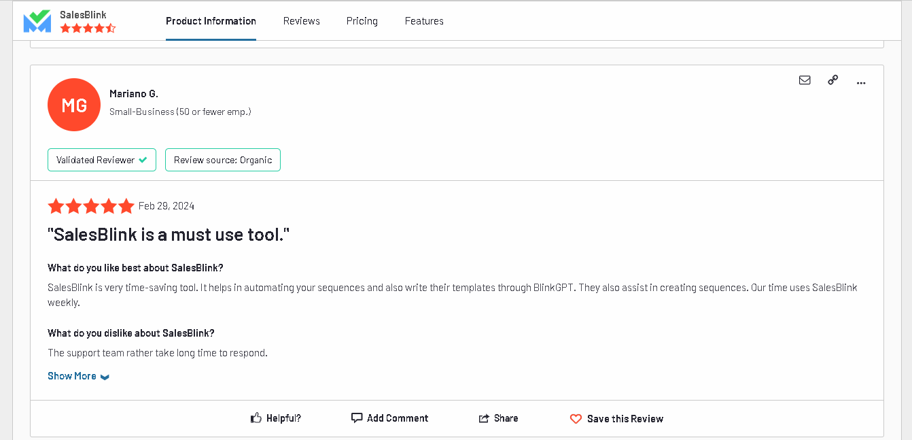Click the Feb 29, 2024 review date
The height and width of the screenshot is (440, 912).
(166, 206)
